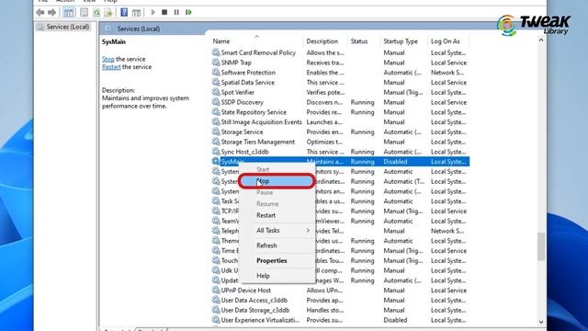Screen dimensions: 588x331
Task: Click the gear icon beside User Data Access_c3ddb
Action: point(216,300)
